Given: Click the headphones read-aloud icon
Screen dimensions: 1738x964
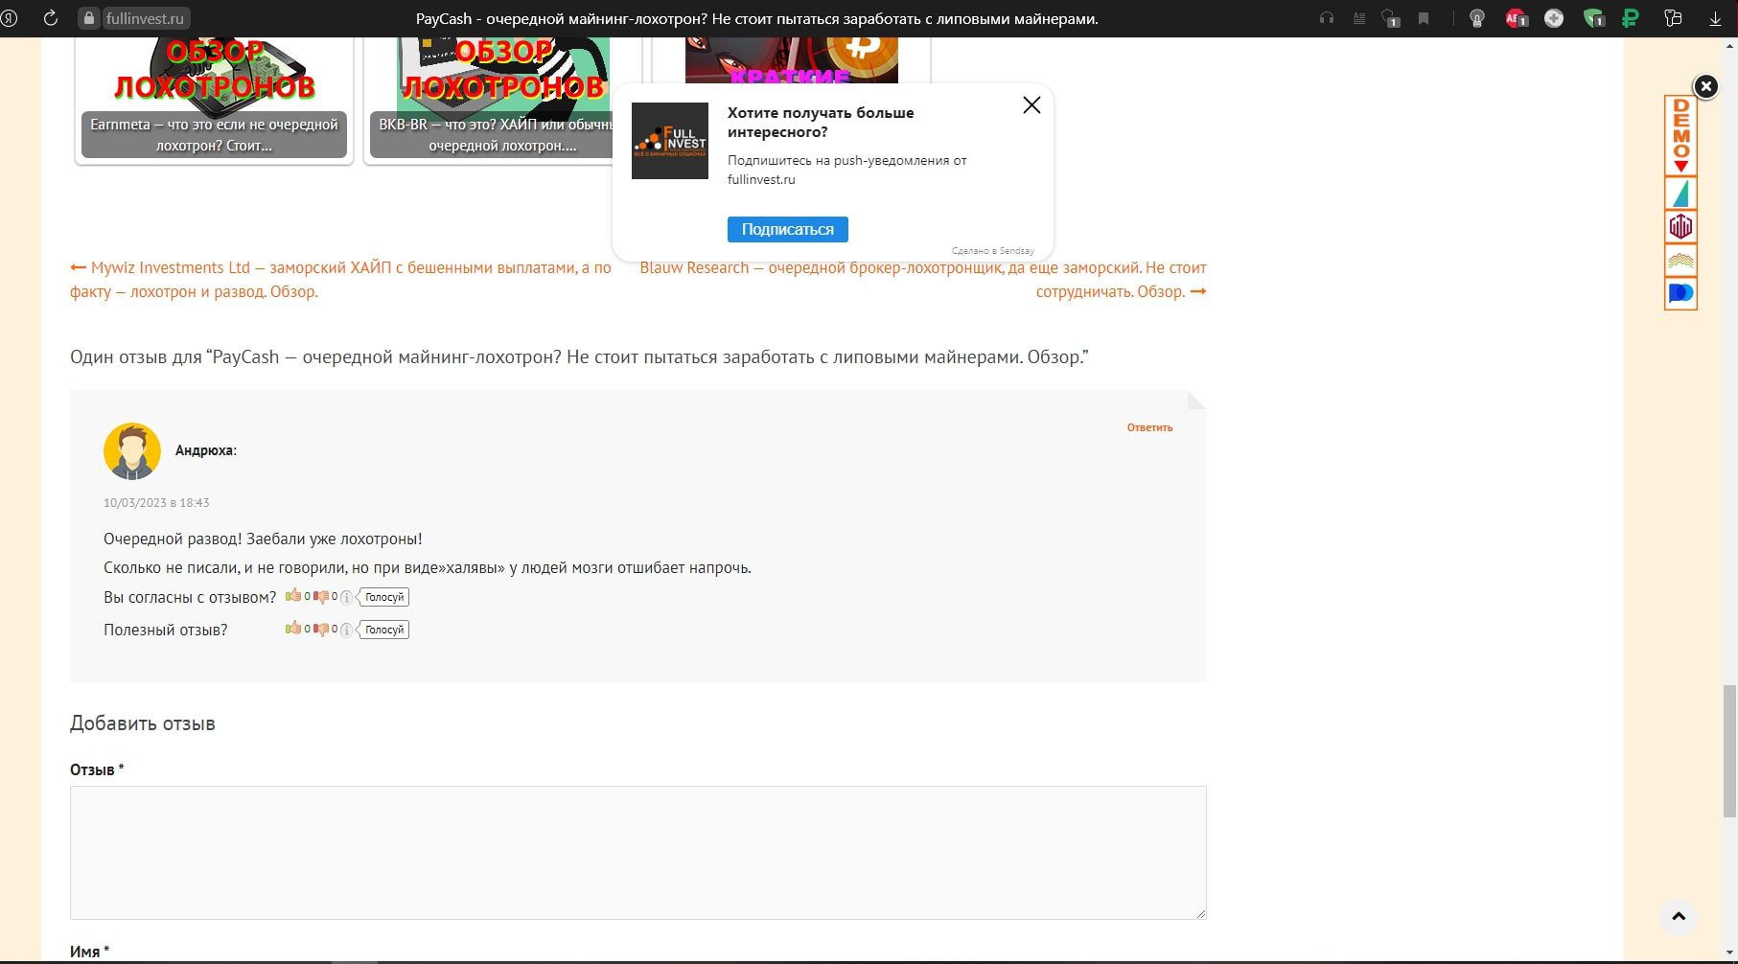Looking at the screenshot, I should [1327, 18].
